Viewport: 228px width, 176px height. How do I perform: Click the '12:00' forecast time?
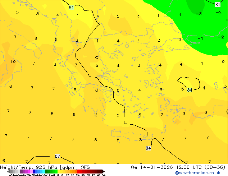tap(183, 167)
